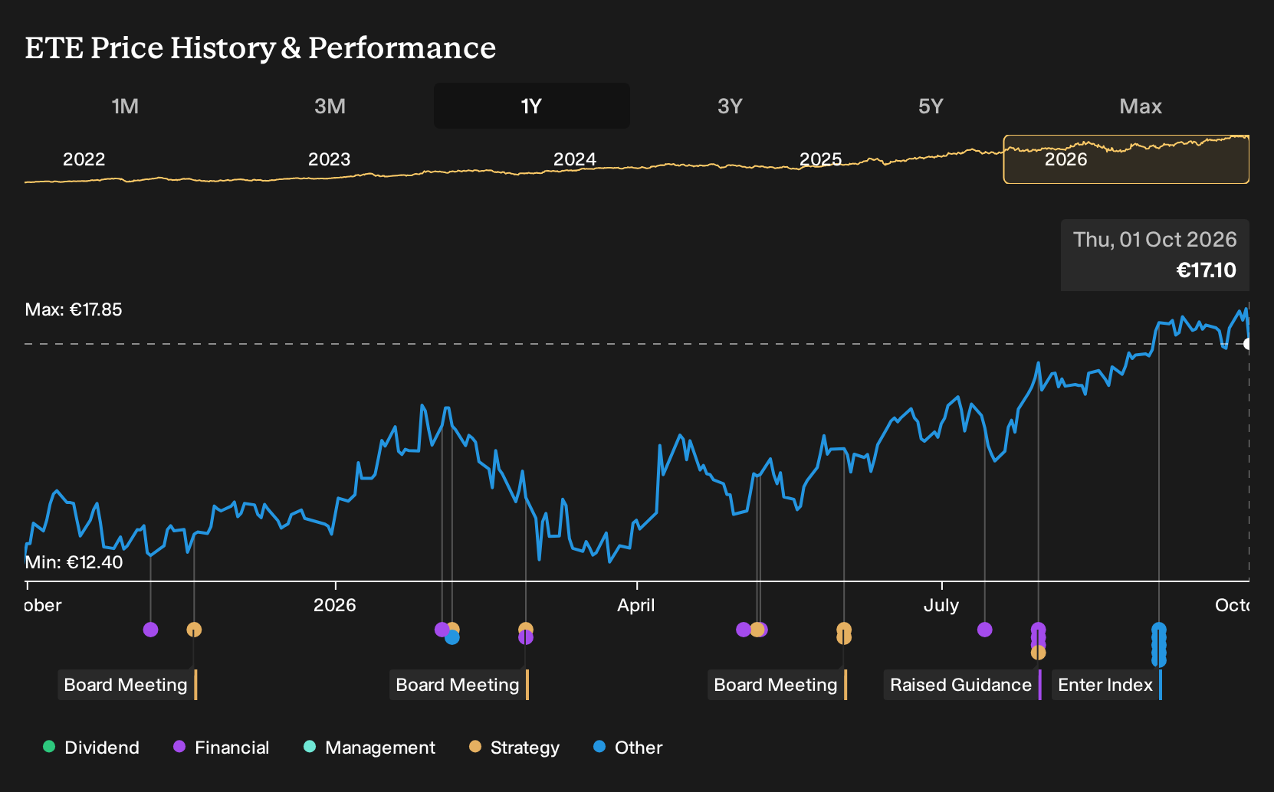
Task: Click the blue Other marker after 2026 tick
Action: click(452, 637)
